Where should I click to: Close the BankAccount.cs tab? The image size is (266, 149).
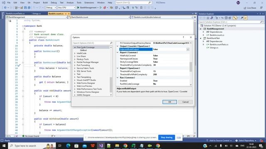click(x=69, y=14)
